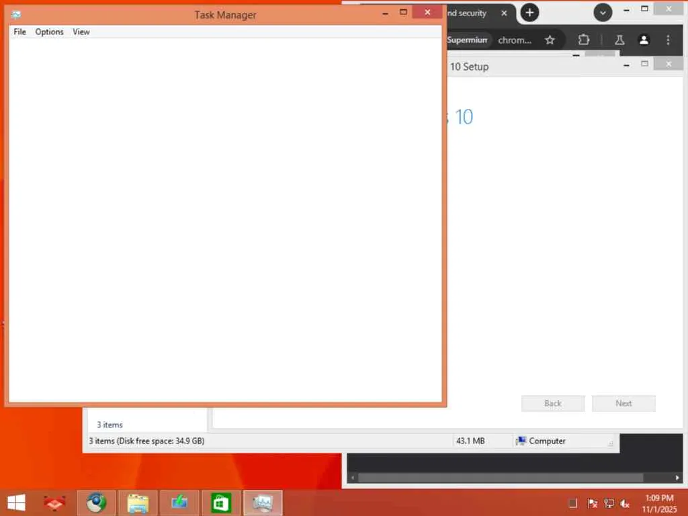Open the clock showing 1:09 PM
Screen dimensions: 688x516
click(659, 503)
